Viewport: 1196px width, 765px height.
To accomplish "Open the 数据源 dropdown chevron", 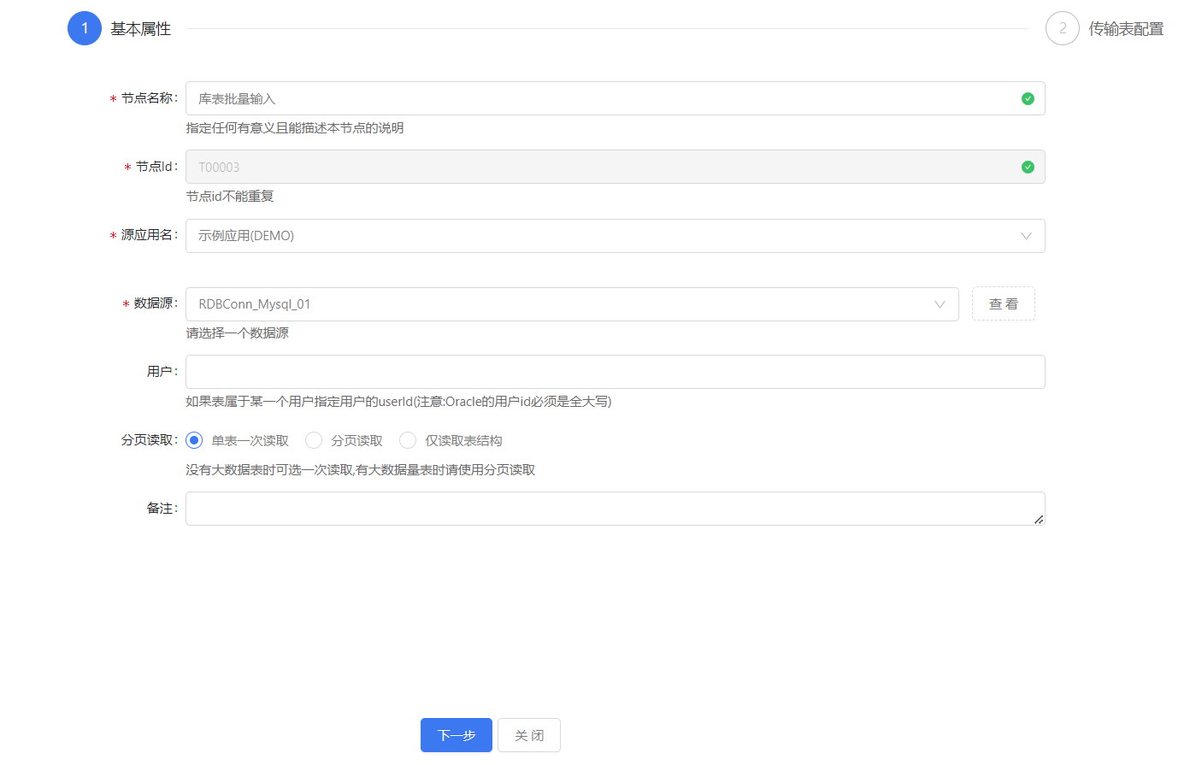I will point(940,304).
